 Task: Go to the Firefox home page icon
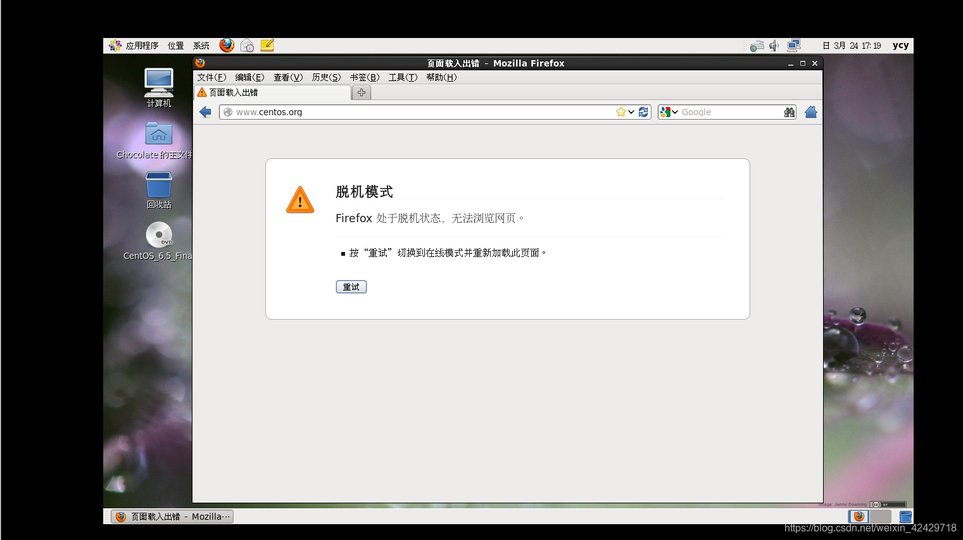tap(811, 112)
